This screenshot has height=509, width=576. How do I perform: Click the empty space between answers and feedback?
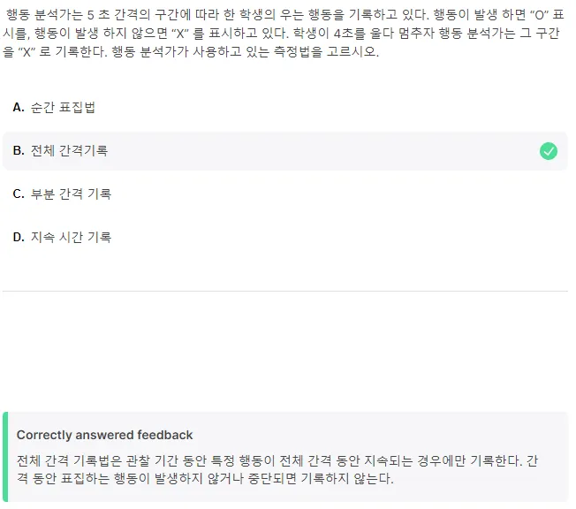coord(285,351)
